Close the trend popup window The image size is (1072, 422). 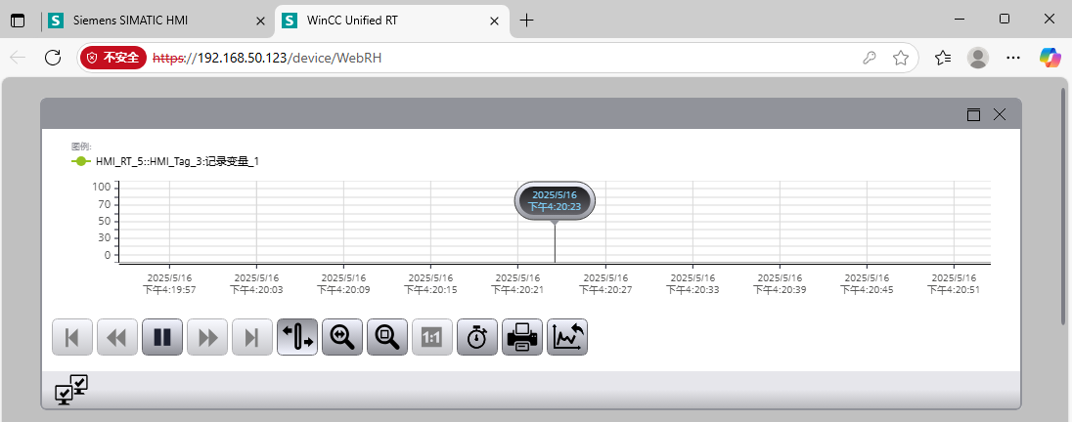click(1000, 114)
